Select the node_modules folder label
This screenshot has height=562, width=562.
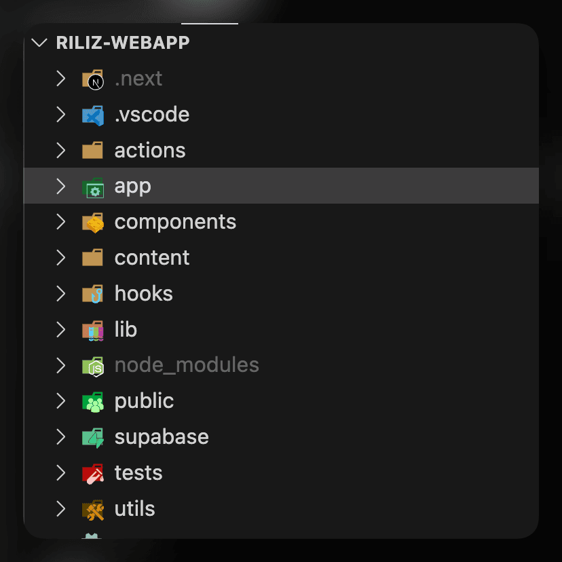tap(187, 365)
